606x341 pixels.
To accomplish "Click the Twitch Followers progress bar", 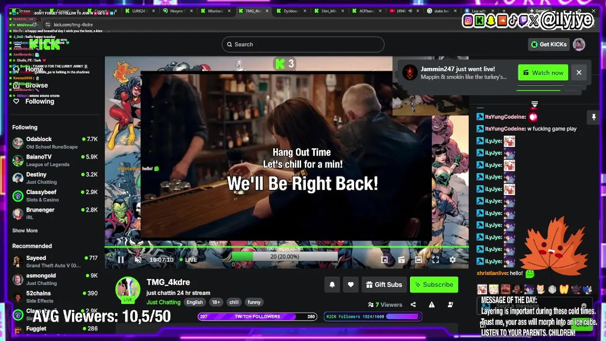I will tap(257, 316).
